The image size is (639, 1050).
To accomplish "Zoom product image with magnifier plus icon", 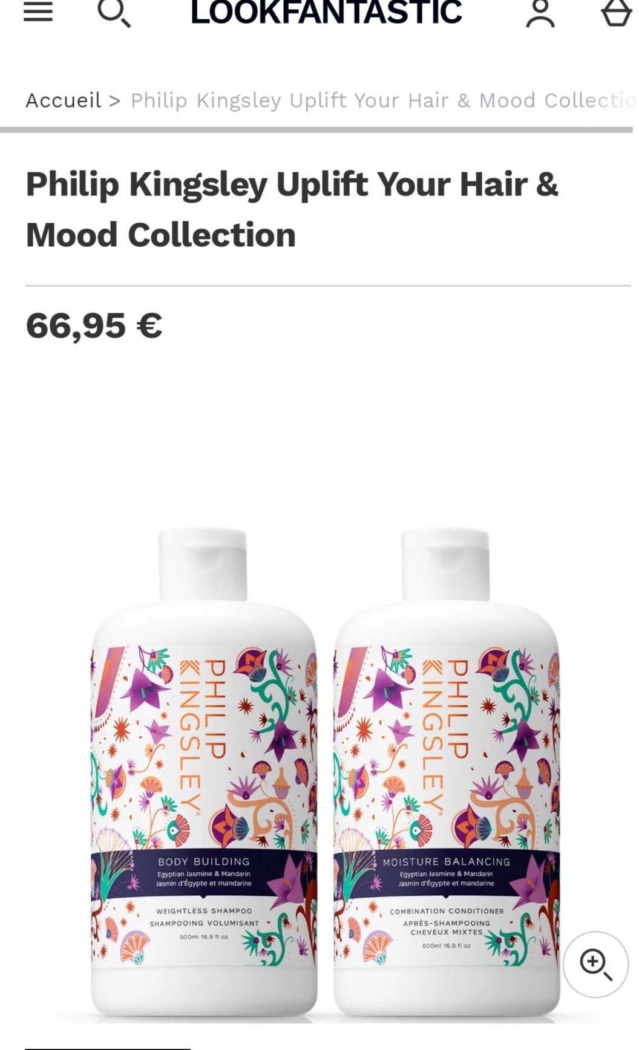I will [595, 964].
